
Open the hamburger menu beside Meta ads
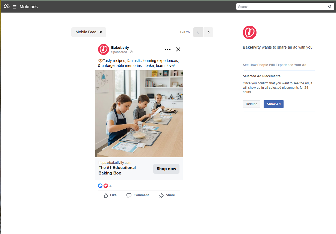point(15,7)
